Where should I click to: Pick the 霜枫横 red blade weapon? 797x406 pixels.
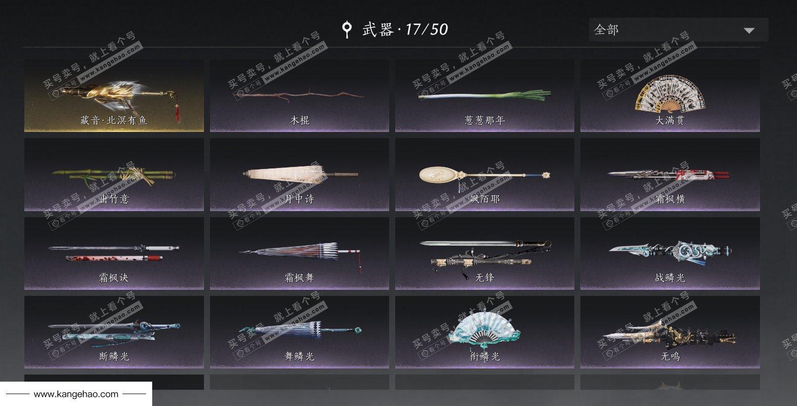pos(670,175)
